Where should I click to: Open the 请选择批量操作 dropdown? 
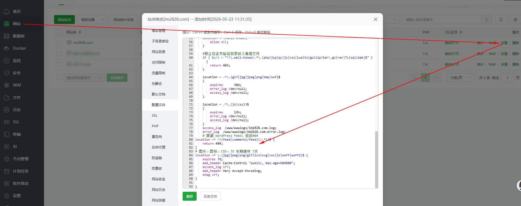click(84, 78)
